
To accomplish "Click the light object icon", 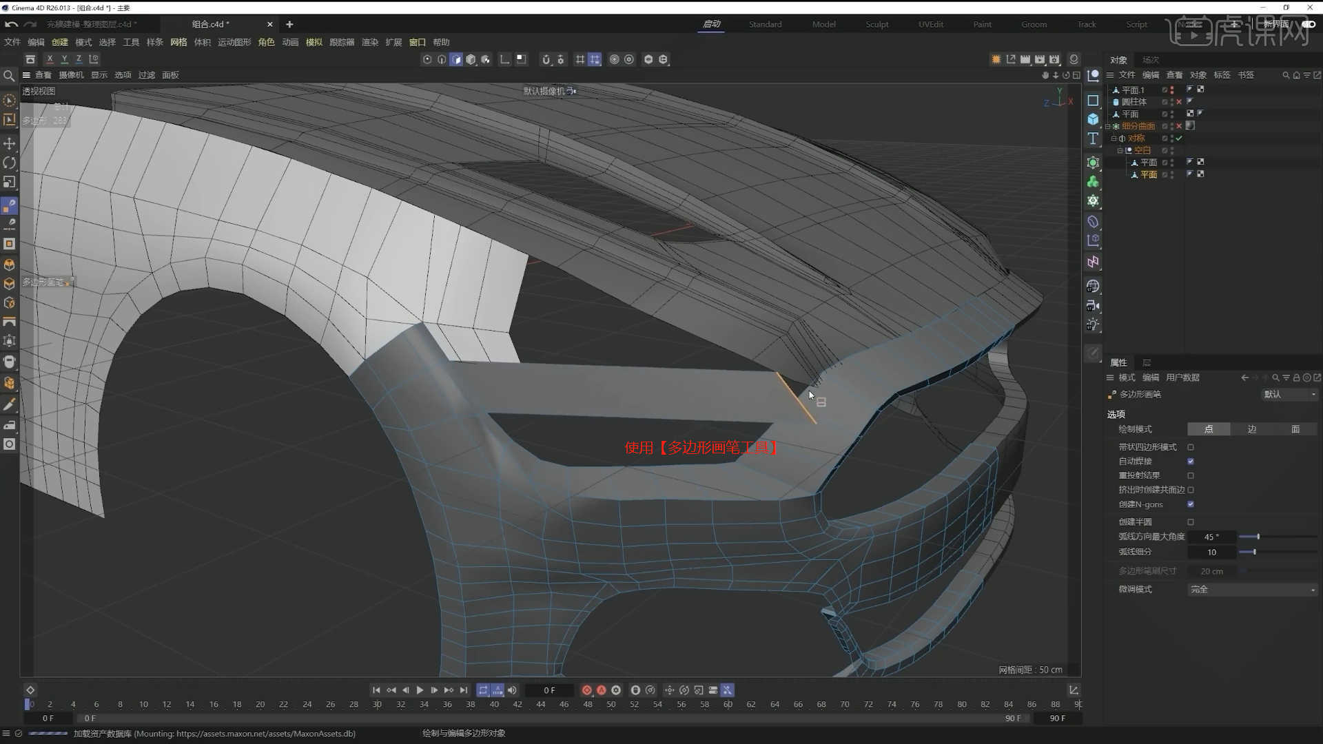I will 1093,324.
